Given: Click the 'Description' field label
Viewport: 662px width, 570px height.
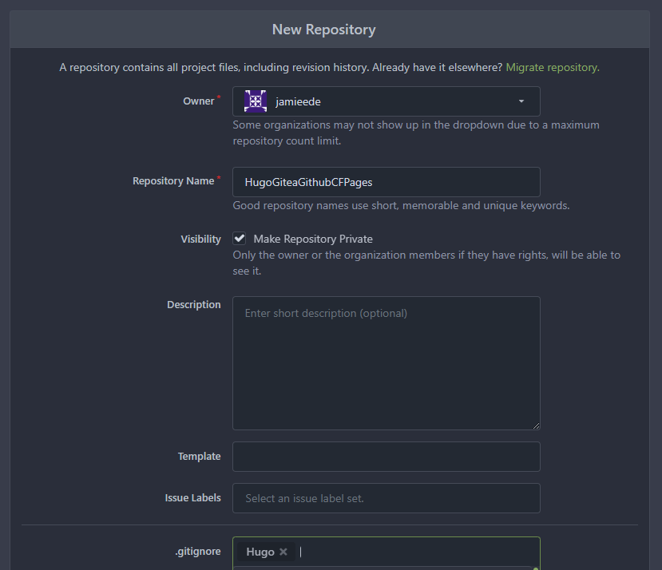Looking at the screenshot, I should pos(193,305).
